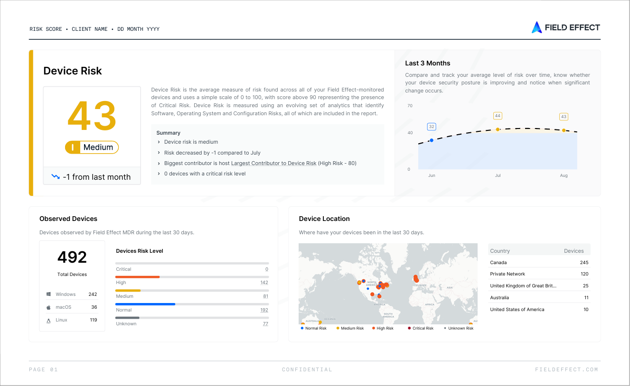Image resolution: width=630 pixels, height=386 pixels.
Task: Click the chevron before 'Device risk is medium'
Action: pos(159,142)
